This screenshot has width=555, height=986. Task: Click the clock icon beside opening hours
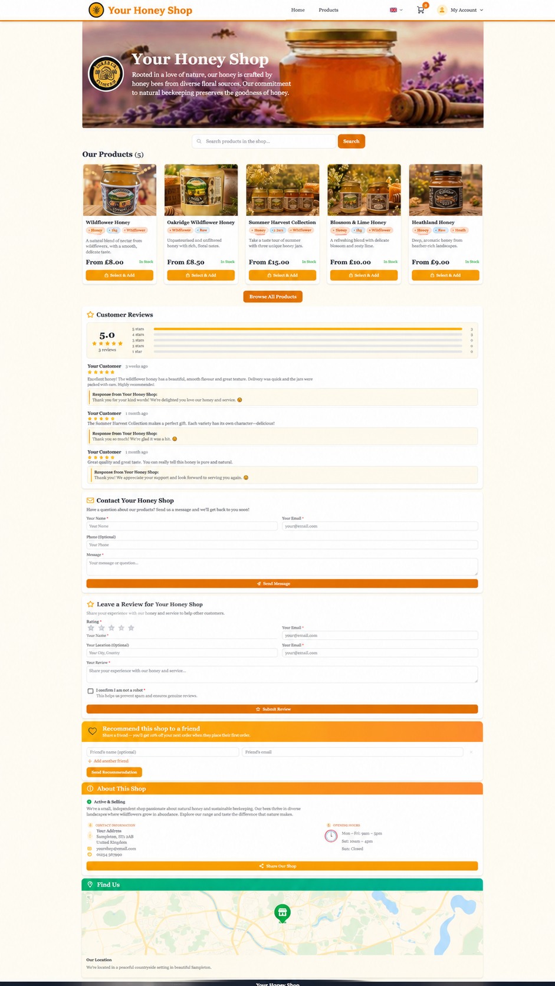pos(331,836)
